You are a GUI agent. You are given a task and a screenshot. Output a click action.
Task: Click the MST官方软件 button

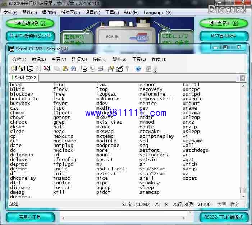(x=224, y=36)
